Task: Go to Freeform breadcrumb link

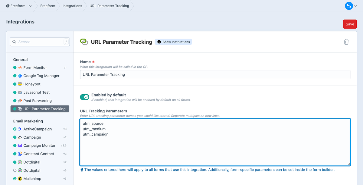Action: click(x=48, y=6)
